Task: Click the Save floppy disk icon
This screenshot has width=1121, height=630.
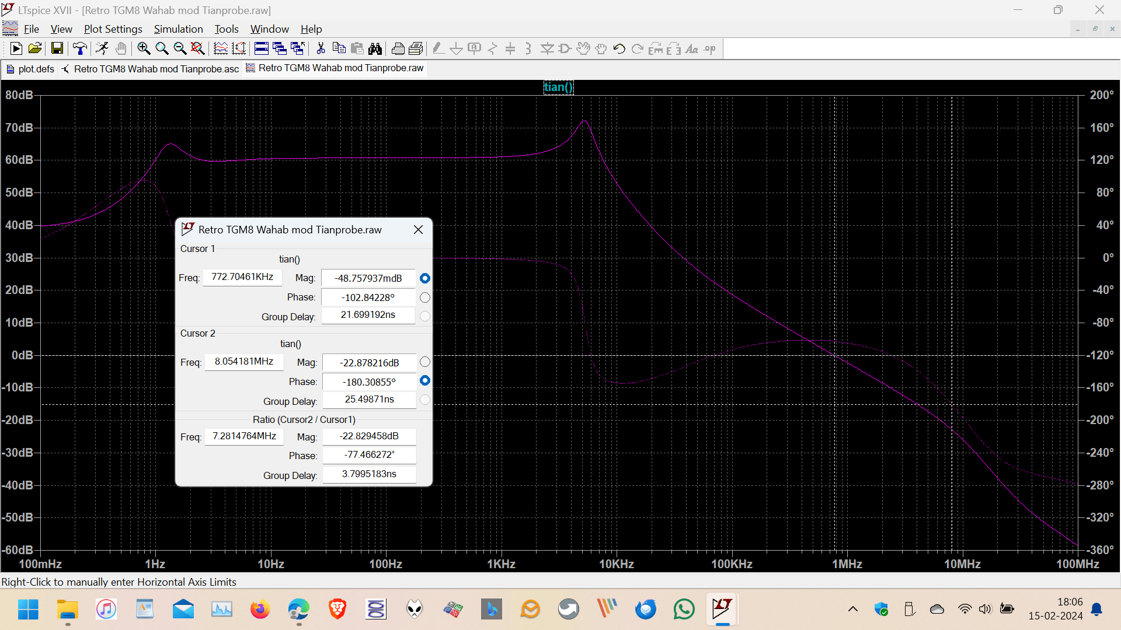Action: [x=57, y=49]
